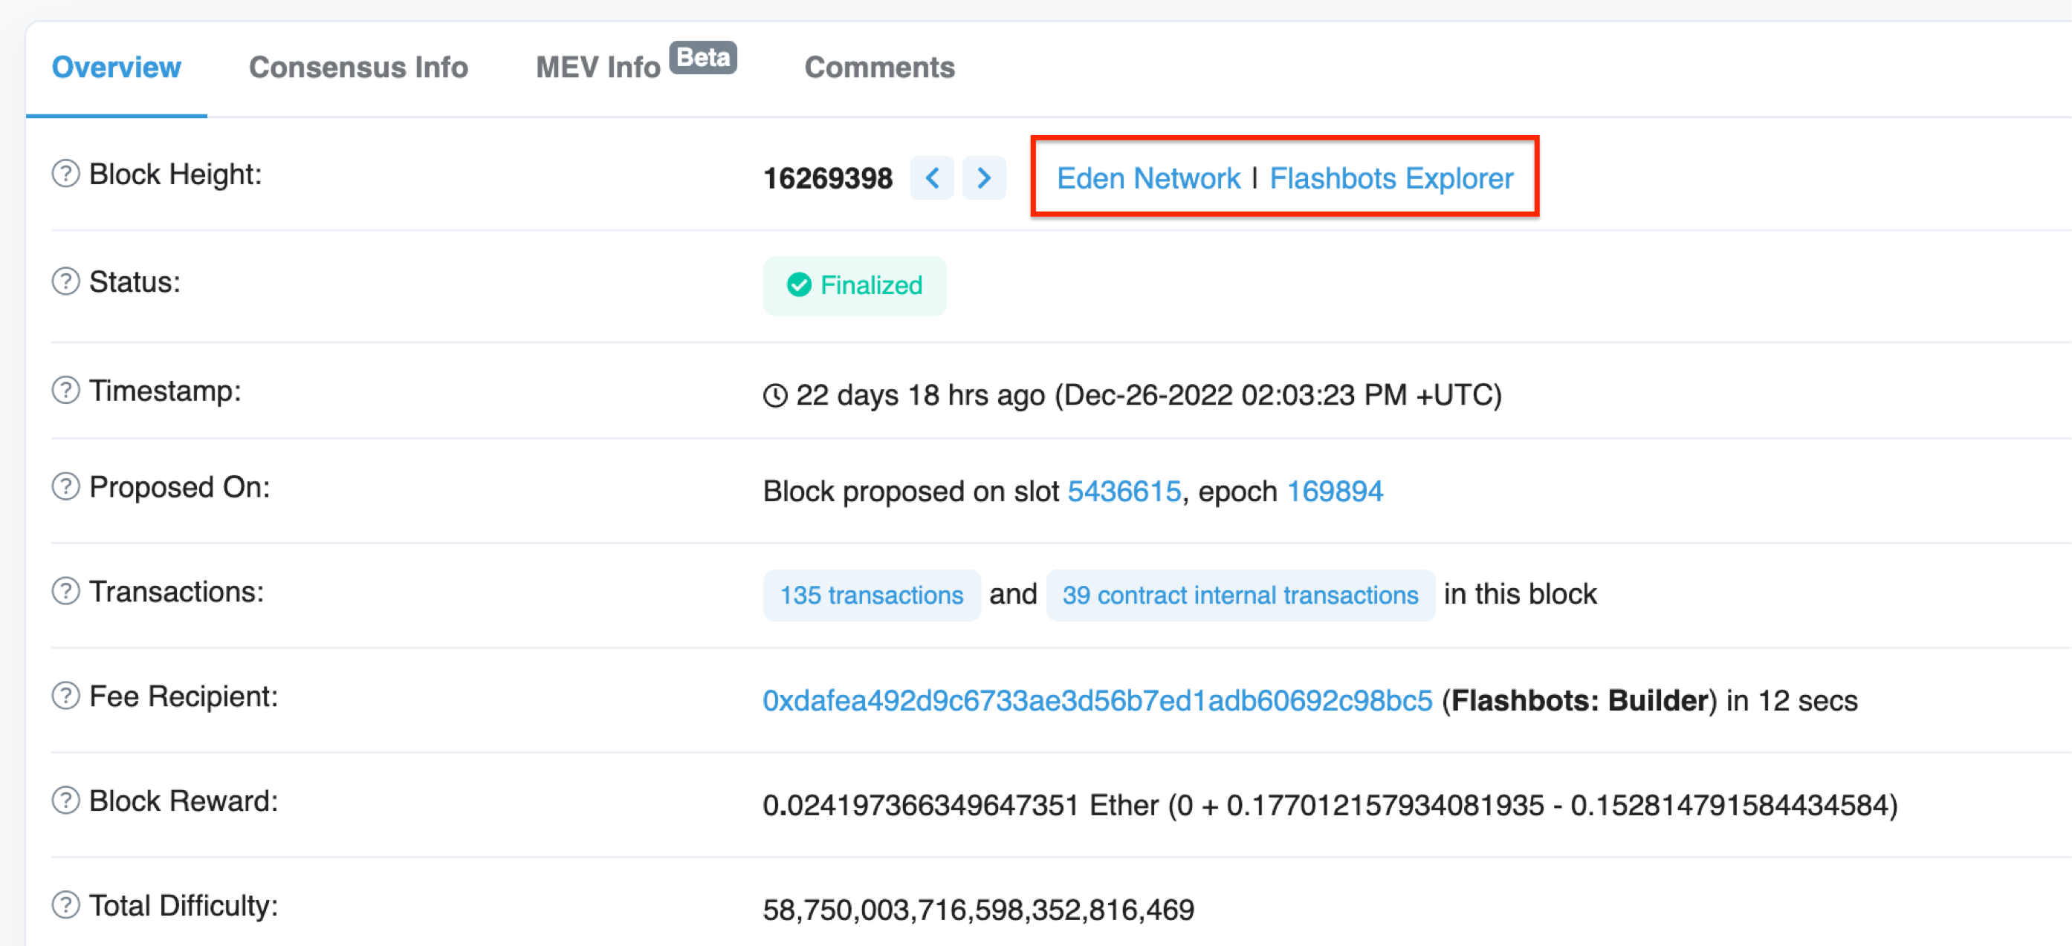Go to next block with right chevron
Viewport: 2072px width, 946px height.
pyautogui.click(x=984, y=177)
